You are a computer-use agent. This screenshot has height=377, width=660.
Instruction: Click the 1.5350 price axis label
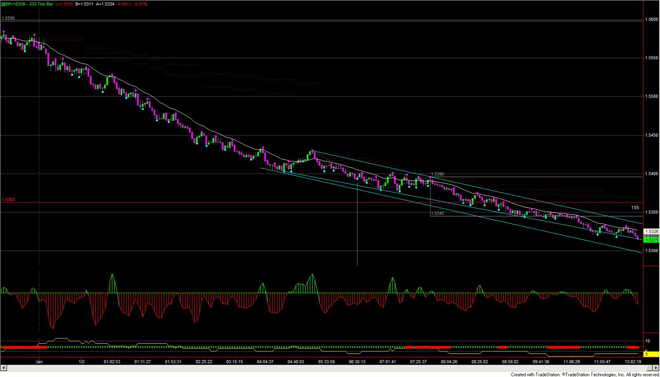coord(652,212)
